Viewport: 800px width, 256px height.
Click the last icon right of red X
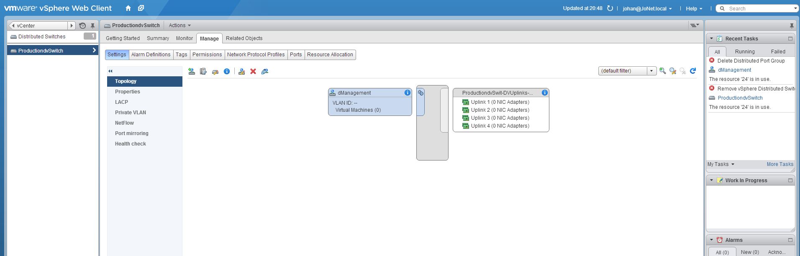tap(265, 71)
